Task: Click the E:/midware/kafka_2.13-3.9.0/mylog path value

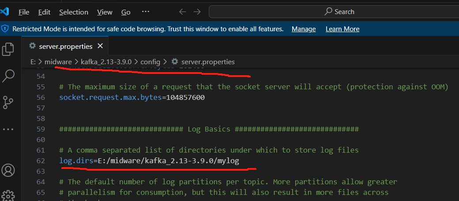Action: pos(168,161)
